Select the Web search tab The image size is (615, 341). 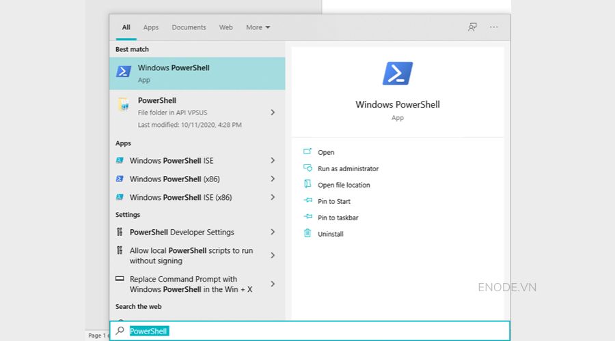coord(225,27)
